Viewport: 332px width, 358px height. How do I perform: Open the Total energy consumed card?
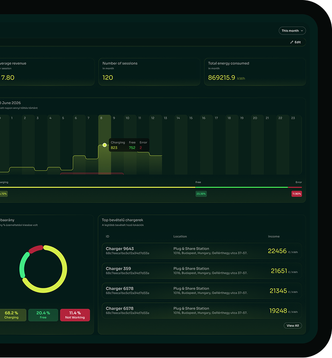pyautogui.click(x=255, y=72)
